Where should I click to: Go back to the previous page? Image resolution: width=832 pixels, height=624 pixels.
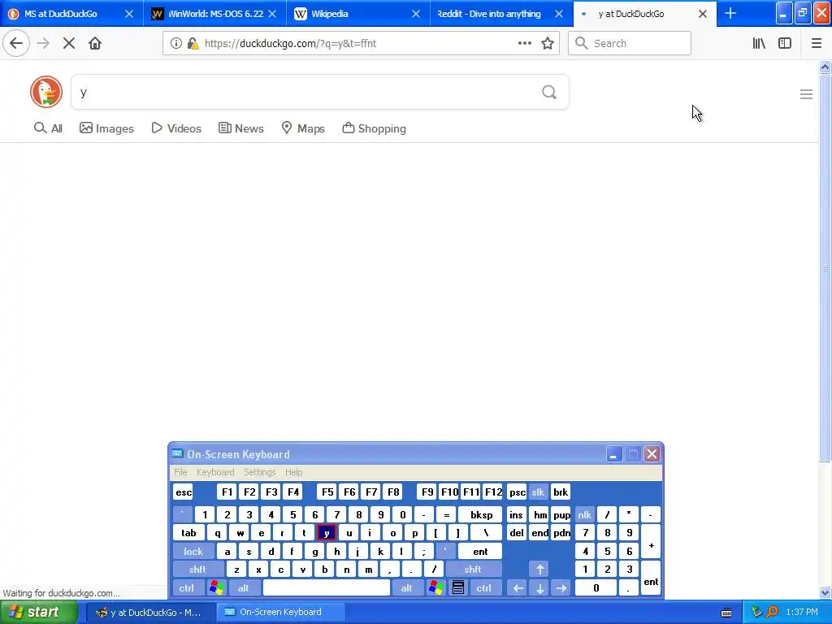(x=16, y=43)
